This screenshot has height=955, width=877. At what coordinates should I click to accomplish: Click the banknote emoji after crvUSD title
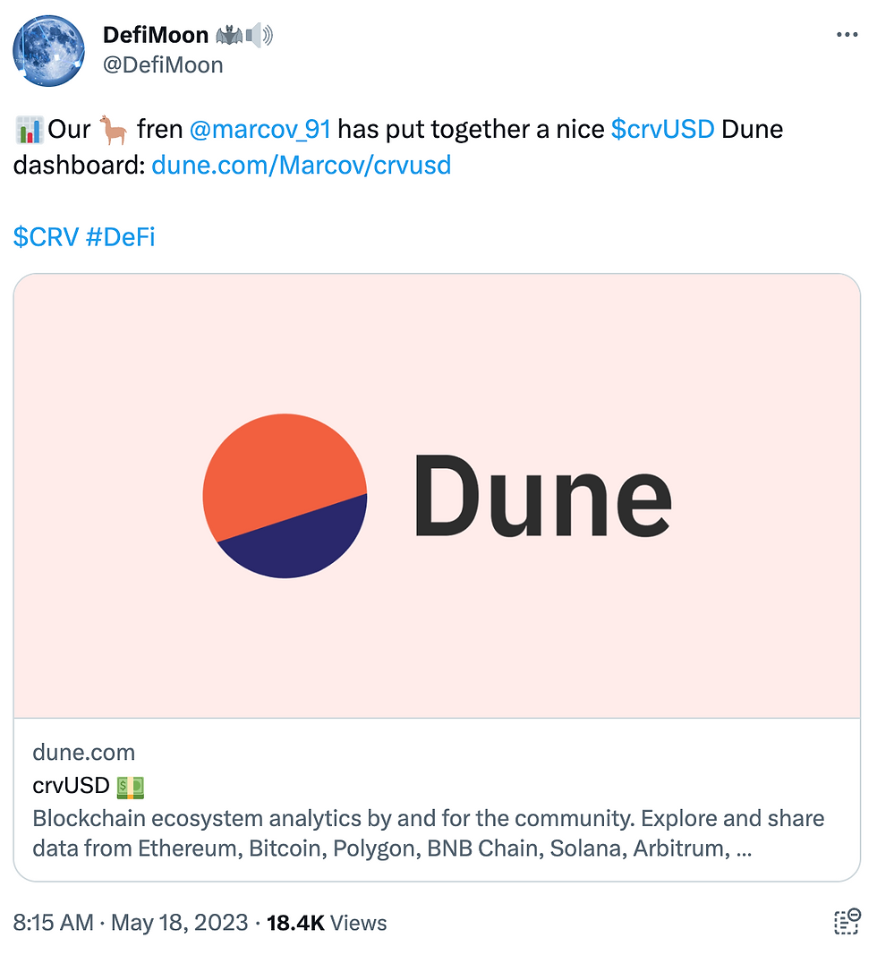(x=130, y=787)
